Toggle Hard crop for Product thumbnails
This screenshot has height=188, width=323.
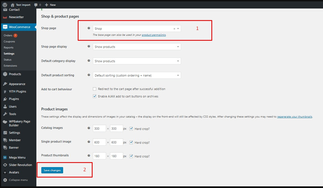coord(131,156)
